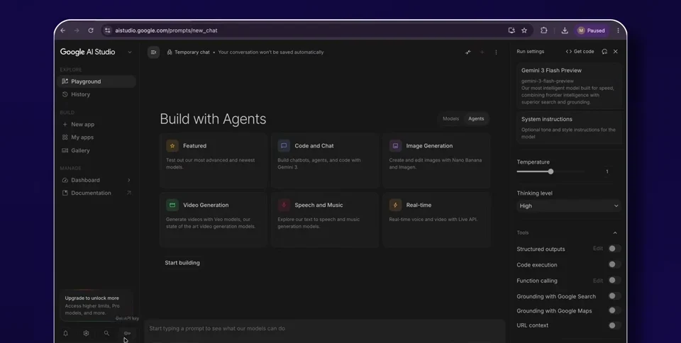Click the install app icon in address bar
The image size is (681, 343).
511,30
